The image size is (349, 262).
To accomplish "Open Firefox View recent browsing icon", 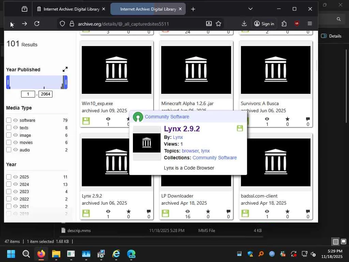I will 25,9.
